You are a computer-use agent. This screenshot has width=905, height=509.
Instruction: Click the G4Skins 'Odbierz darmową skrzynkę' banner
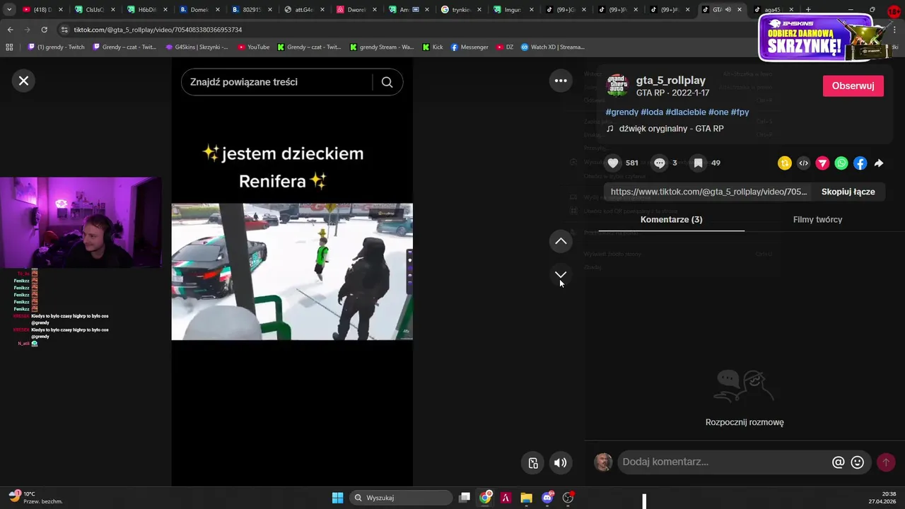[x=824, y=37]
